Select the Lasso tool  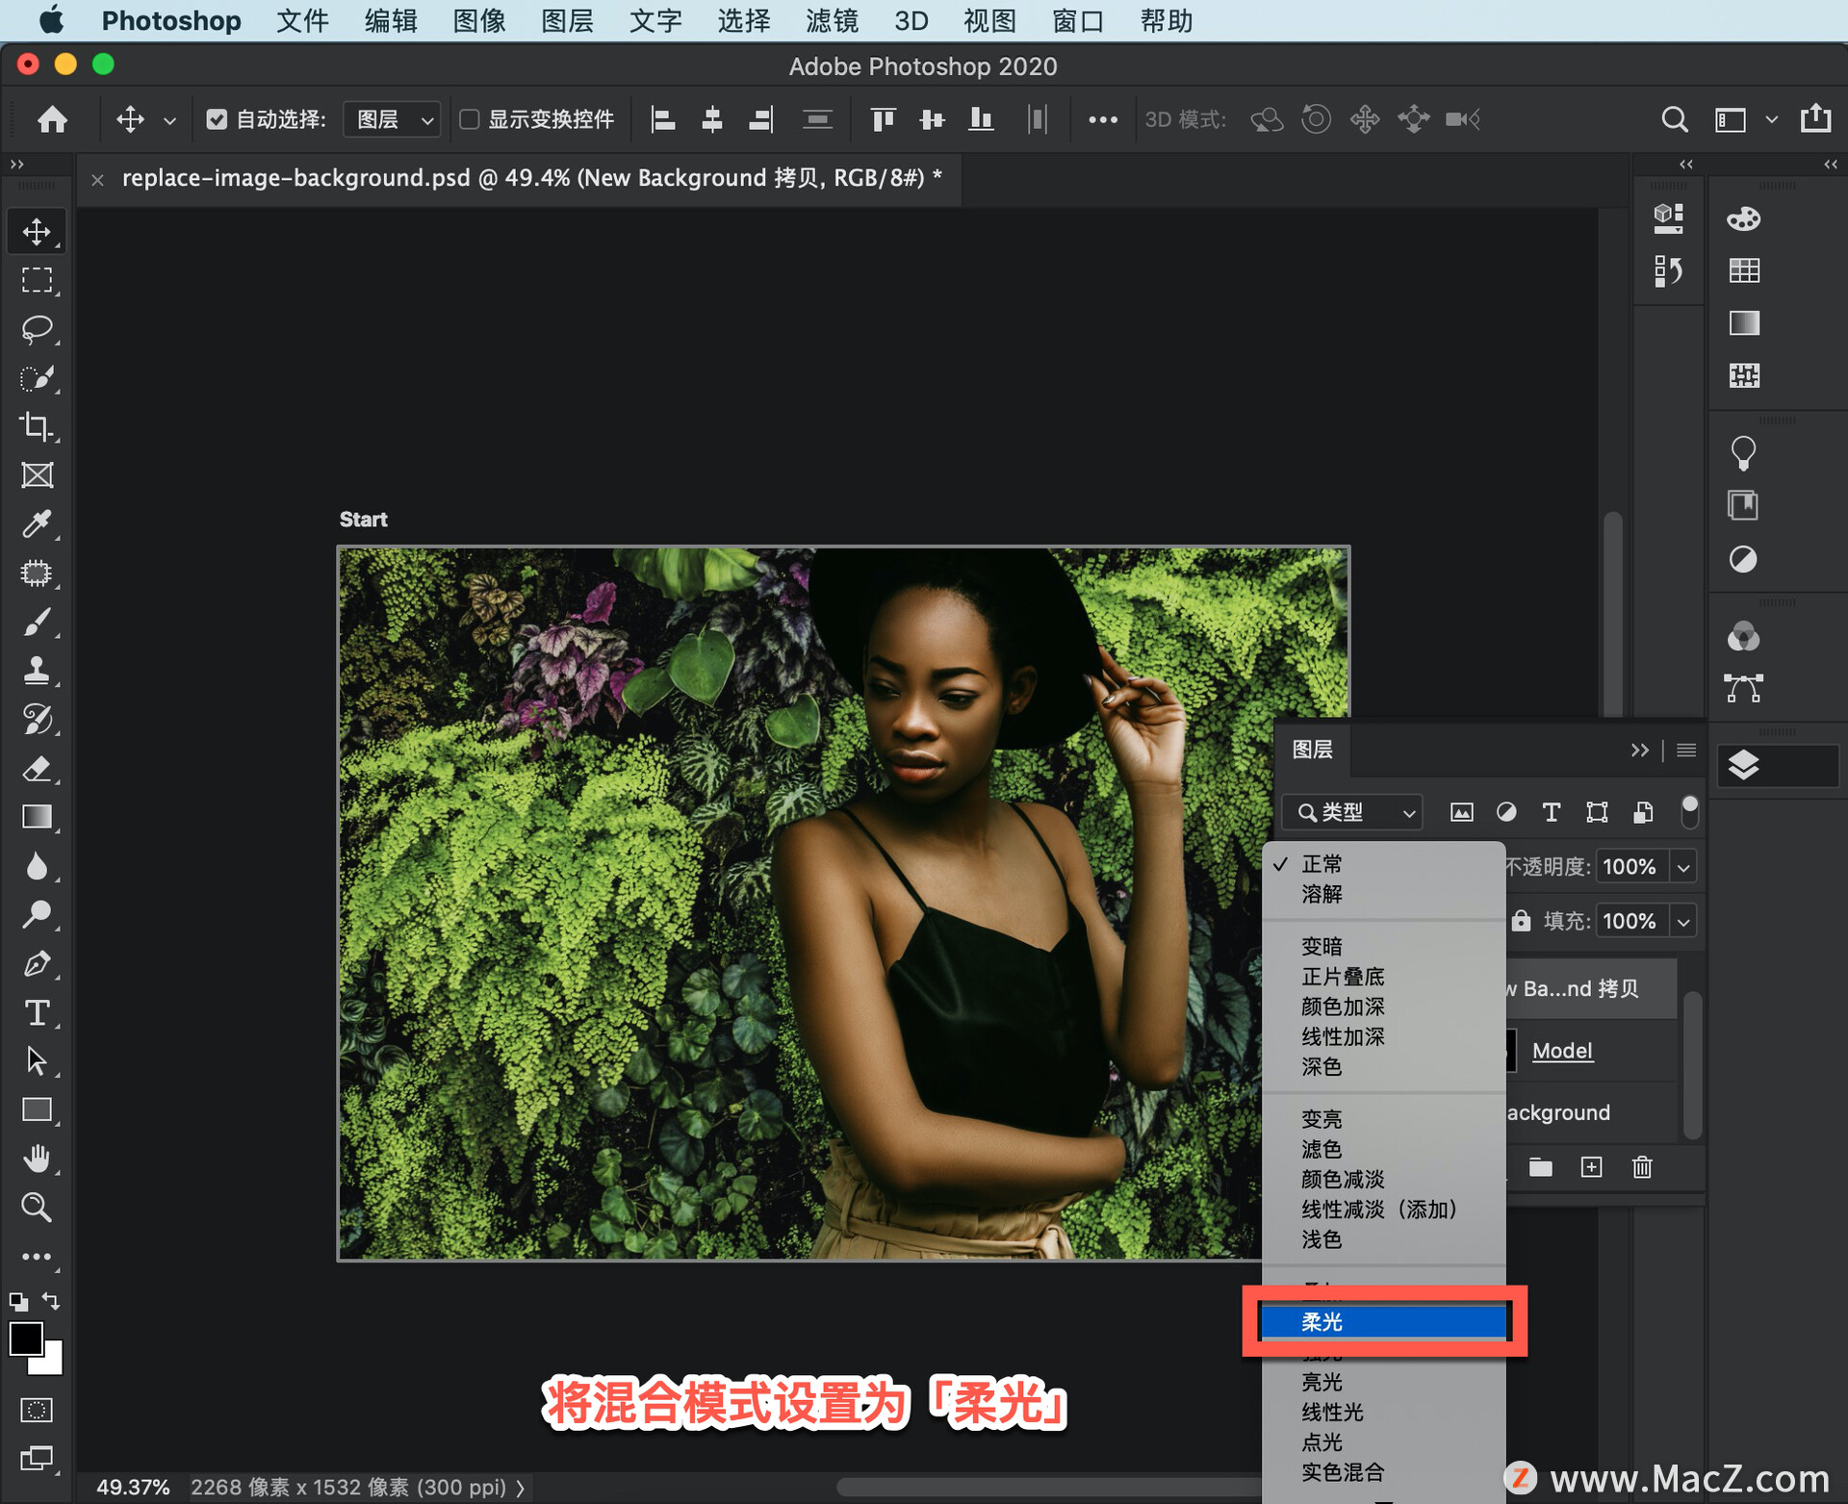pyautogui.click(x=37, y=329)
